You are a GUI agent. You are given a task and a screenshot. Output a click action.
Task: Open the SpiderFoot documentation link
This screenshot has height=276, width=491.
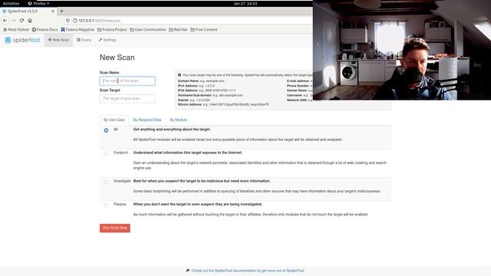248,271
